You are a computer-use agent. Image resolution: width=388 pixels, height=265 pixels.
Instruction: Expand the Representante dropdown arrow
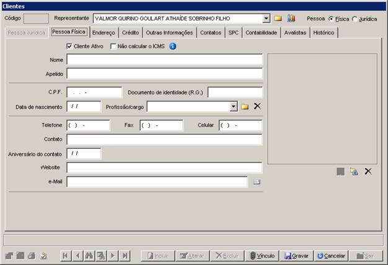266,19
